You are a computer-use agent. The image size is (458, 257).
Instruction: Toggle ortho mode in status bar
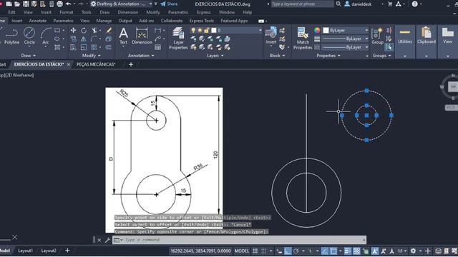[288, 251]
